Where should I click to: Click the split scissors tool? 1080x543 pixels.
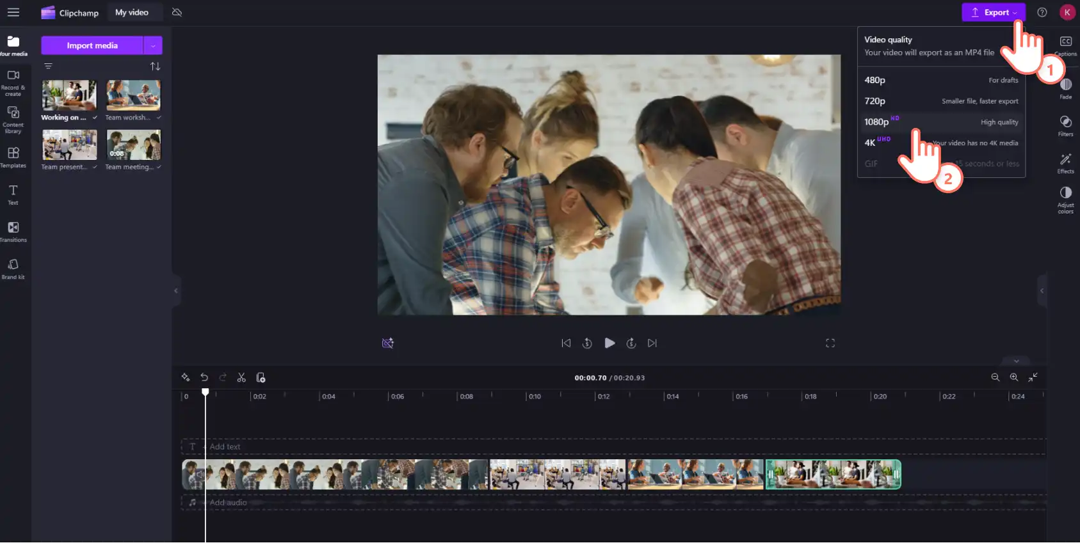241,378
